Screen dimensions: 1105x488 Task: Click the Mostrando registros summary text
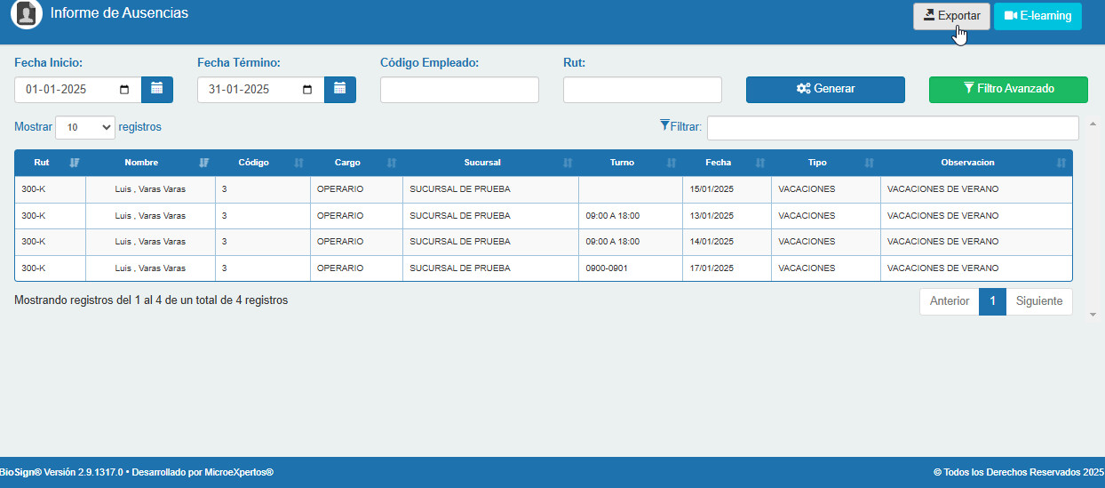[151, 300]
